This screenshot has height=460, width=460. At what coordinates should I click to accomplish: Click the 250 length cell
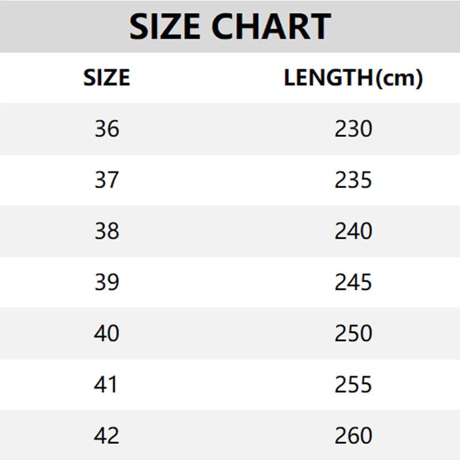point(353,333)
